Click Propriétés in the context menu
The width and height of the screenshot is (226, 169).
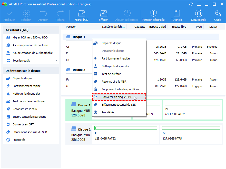pos(108,112)
